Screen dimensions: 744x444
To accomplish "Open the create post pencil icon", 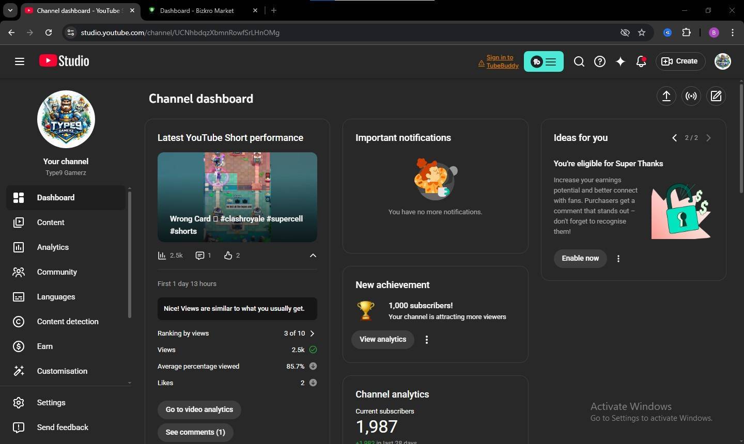I will click(716, 96).
